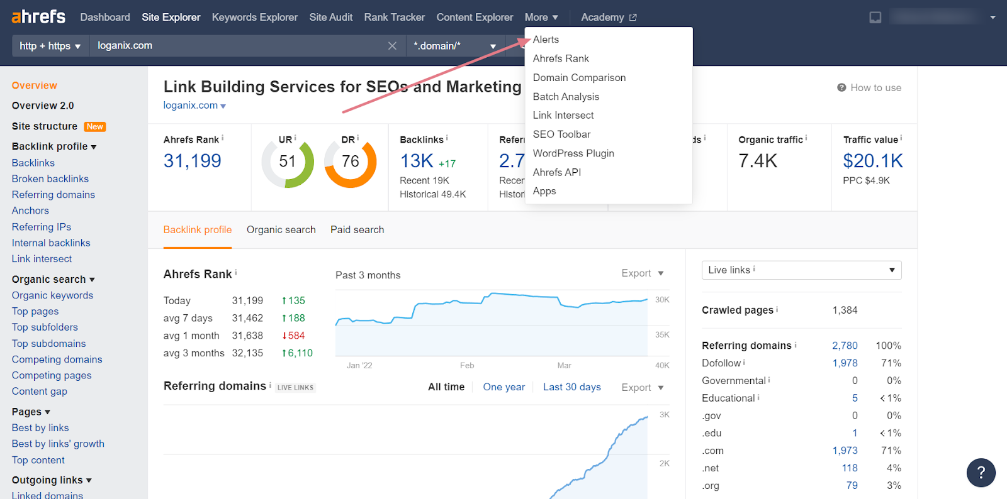This screenshot has height=499, width=1007.
Task: Open Export dropdown for Referring domains chart
Action: click(643, 388)
